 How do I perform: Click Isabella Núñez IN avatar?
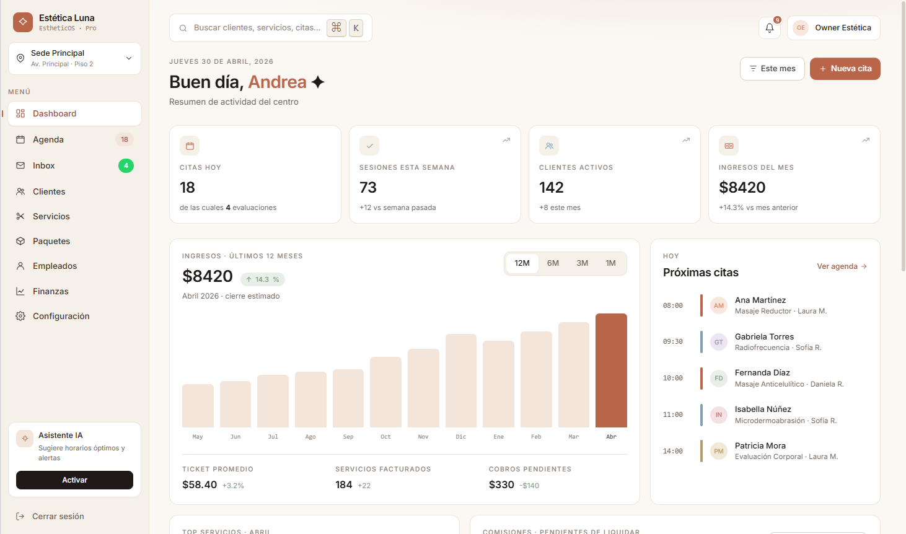(x=719, y=414)
